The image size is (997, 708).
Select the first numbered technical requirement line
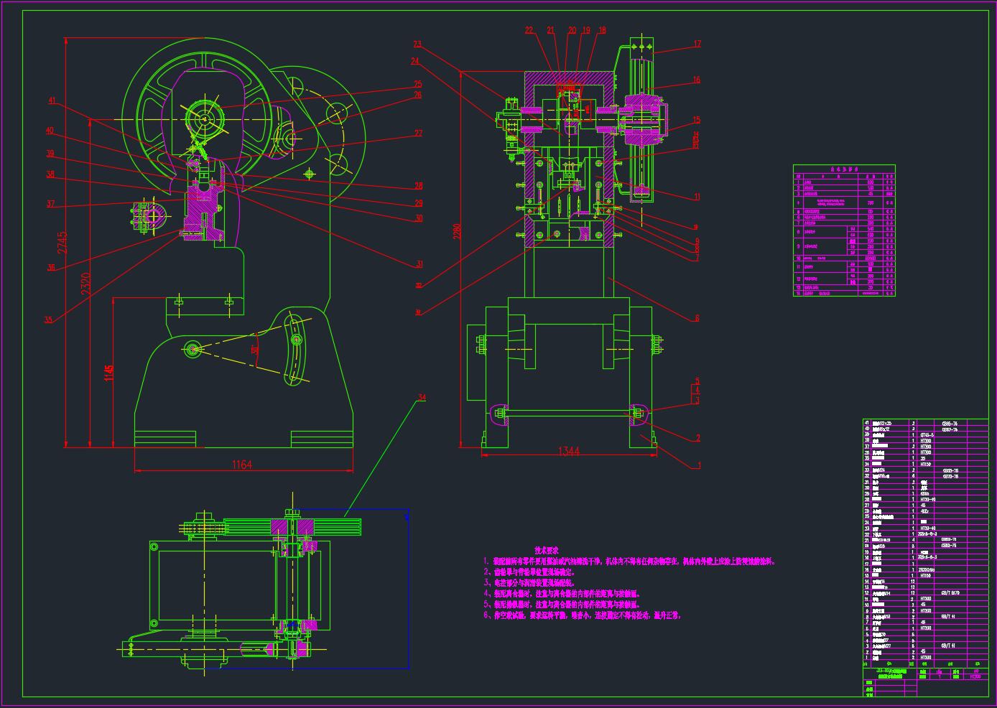[629, 562]
